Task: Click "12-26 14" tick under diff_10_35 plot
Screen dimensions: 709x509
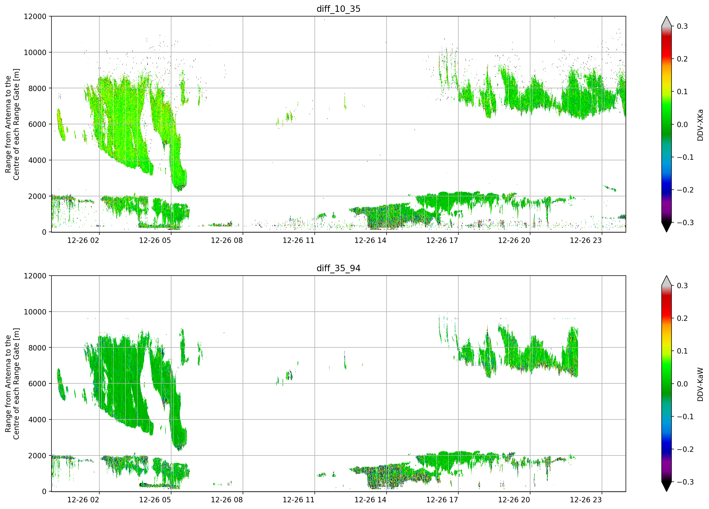Action: click(370, 240)
